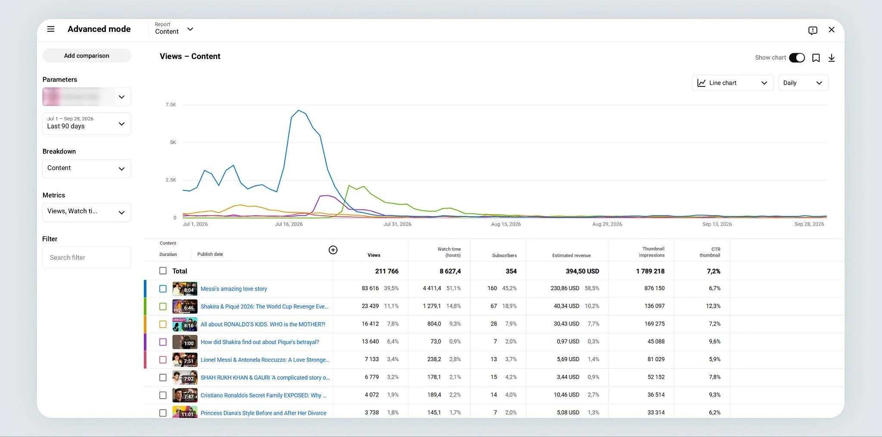Download the report with export icon
Viewport: 882px width, 437px height.
point(832,58)
